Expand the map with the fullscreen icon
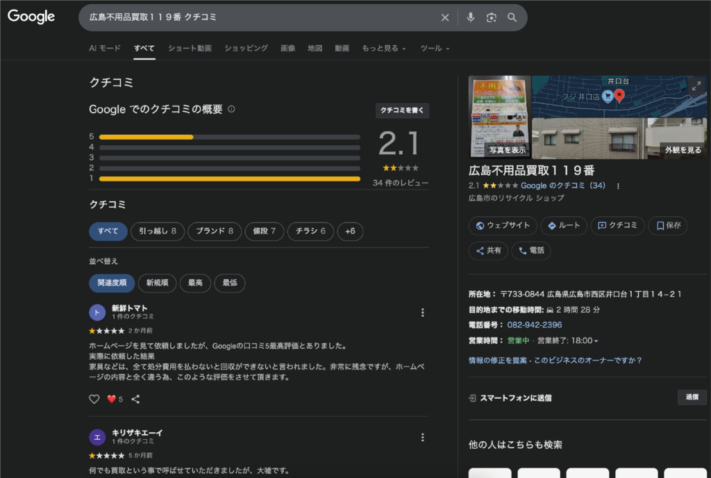711x478 pixels. tap(696, 86)
